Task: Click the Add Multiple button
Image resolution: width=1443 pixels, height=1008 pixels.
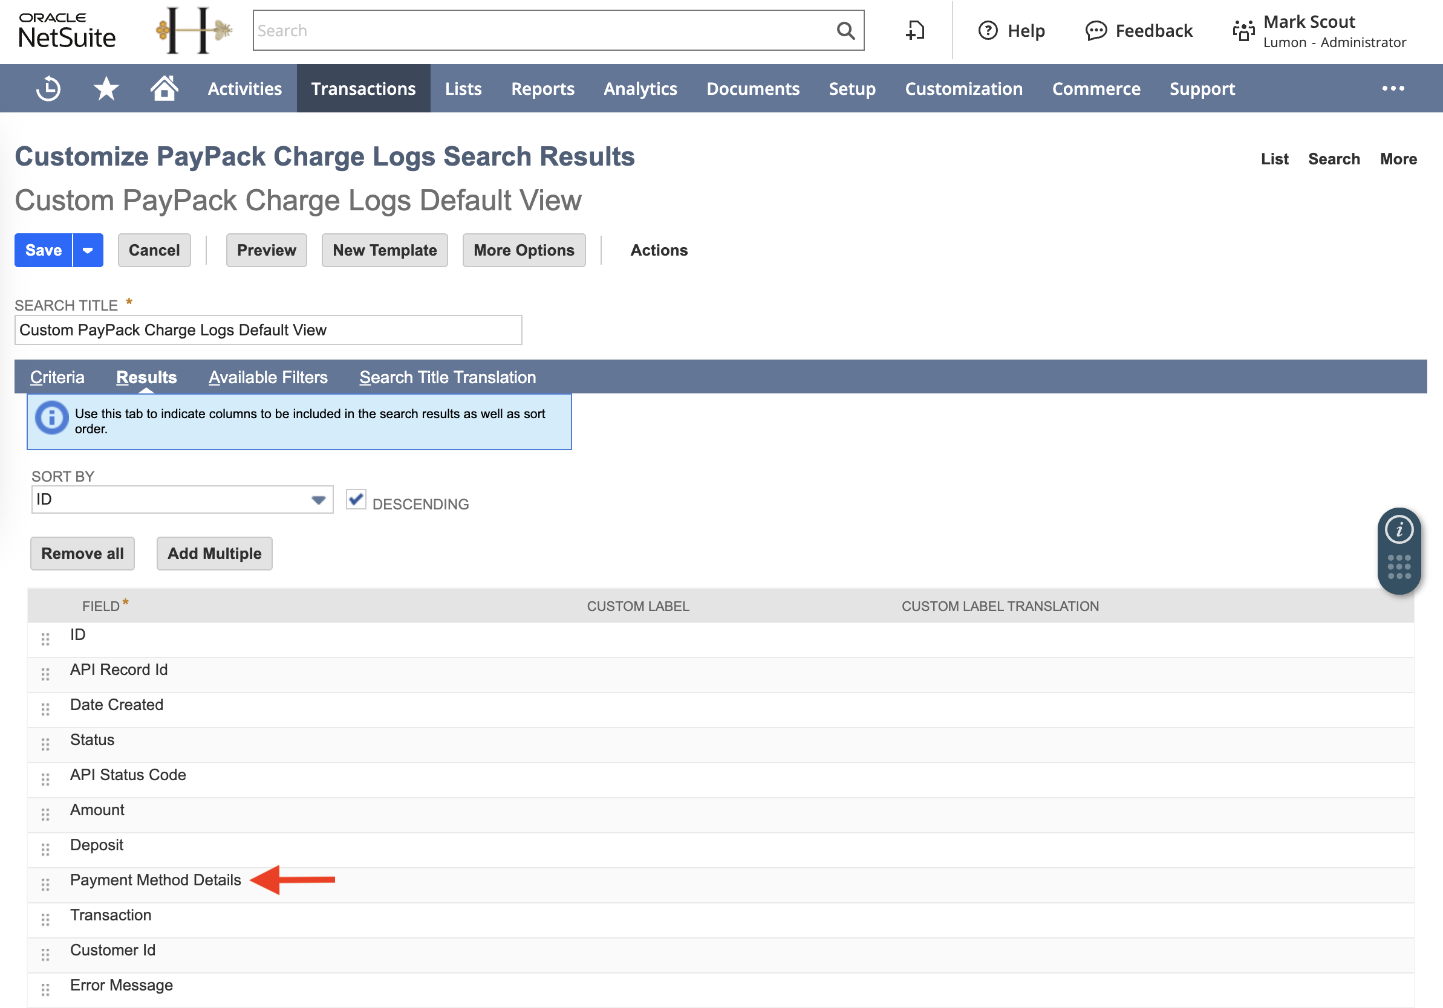Action: (x=214, y=554)
